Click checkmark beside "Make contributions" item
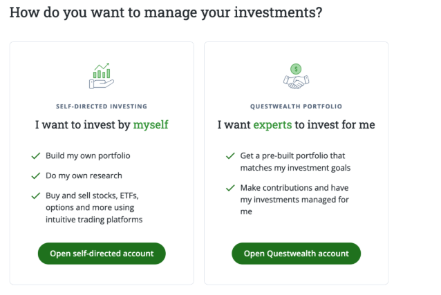Screen dimensions: 441x295 229,187
